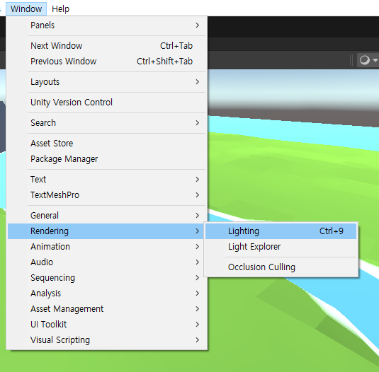Viewport: 379px width, 372px height.
Task: Expand the UI Toolkit submenu
Action: tap(106, 324)
